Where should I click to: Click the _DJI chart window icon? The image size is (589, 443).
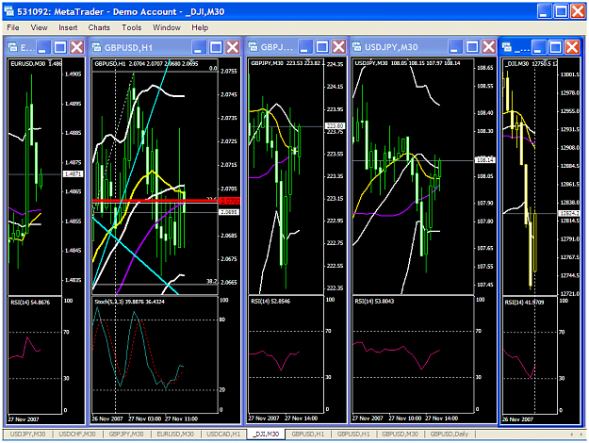tap(507, 46)
